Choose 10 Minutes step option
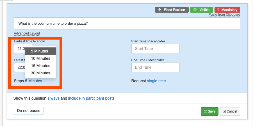The image size is (253, 126). pos(41,58)
